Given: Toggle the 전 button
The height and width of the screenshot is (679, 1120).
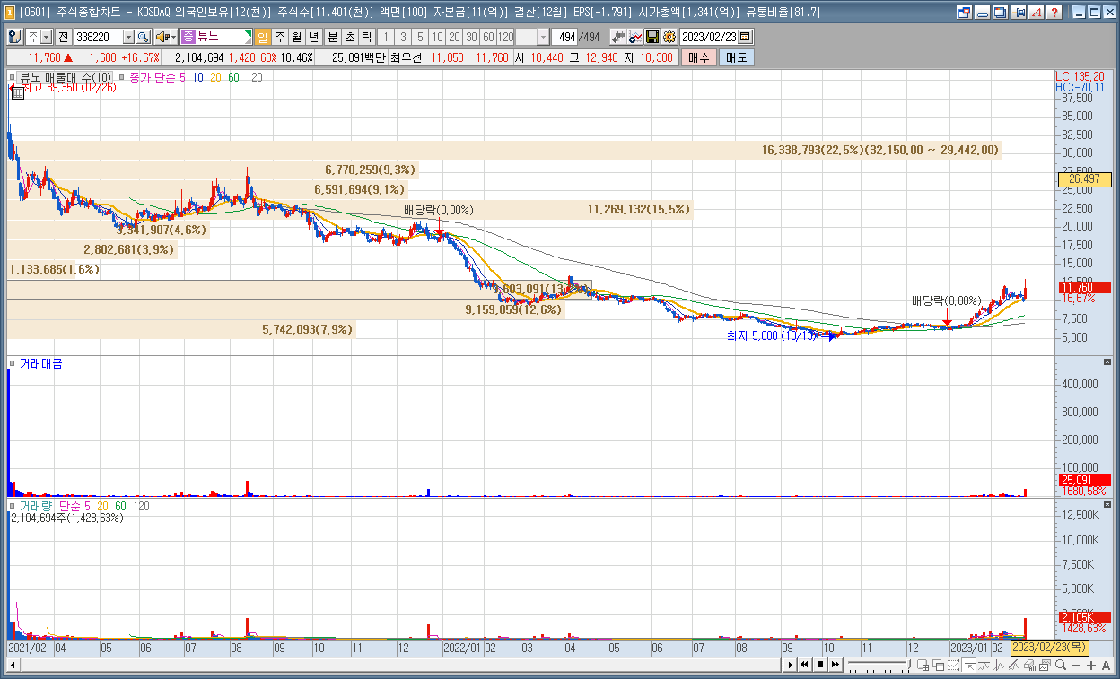Looking at the screenshot, I should click(x=63, y=37).
